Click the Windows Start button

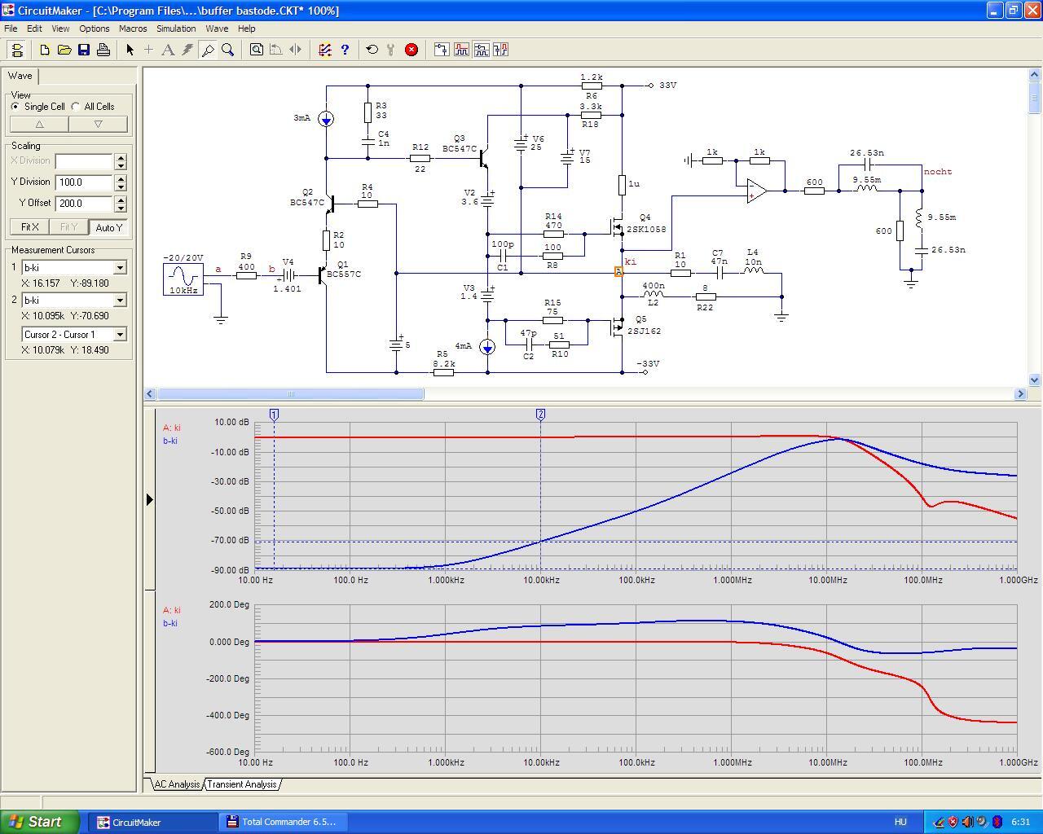pos(40,822)
